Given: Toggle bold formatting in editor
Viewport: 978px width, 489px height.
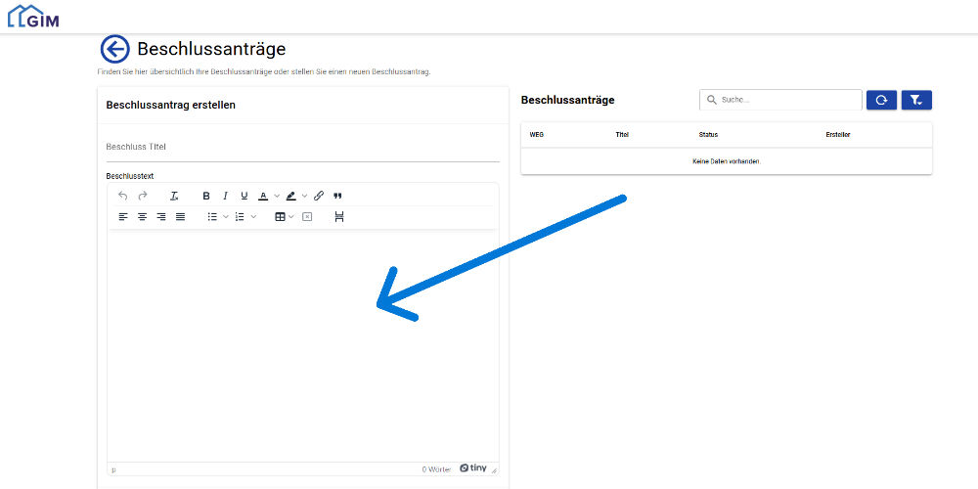Looking at the screenshot, I should pos(206,196).
